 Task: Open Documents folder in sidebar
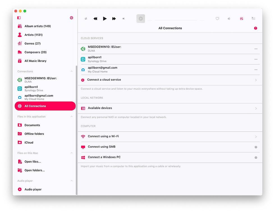point(45,125)
